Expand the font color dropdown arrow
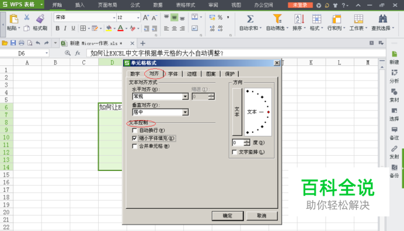 tap(126, 29)
